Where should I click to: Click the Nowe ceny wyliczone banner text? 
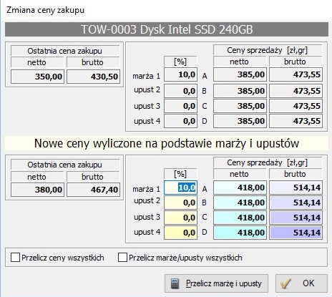[x=167, y=143]
